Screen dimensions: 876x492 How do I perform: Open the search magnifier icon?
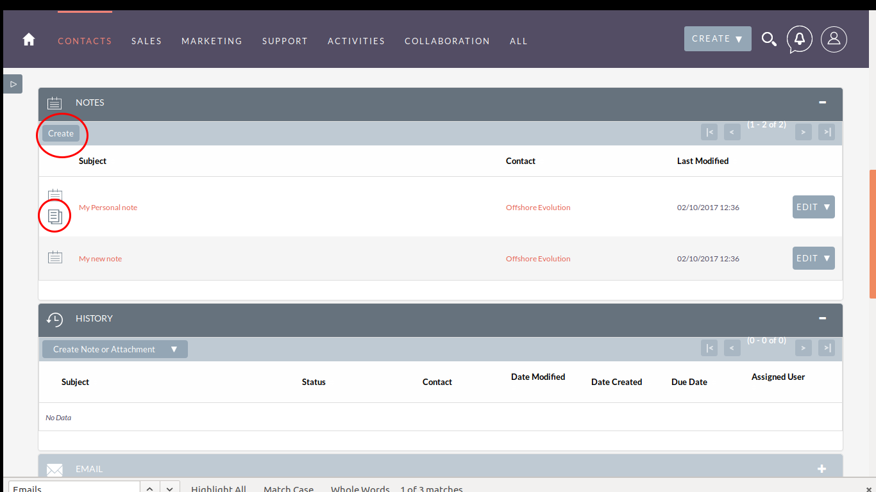coord(769,40)
